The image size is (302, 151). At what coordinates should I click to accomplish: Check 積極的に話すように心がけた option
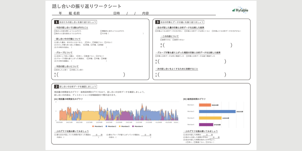101,31
